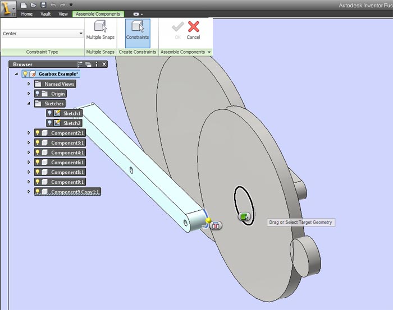The width and height of the screenshot is (393, 310).
Task: Open the Vault tab
Action: (x=45, y=14)
